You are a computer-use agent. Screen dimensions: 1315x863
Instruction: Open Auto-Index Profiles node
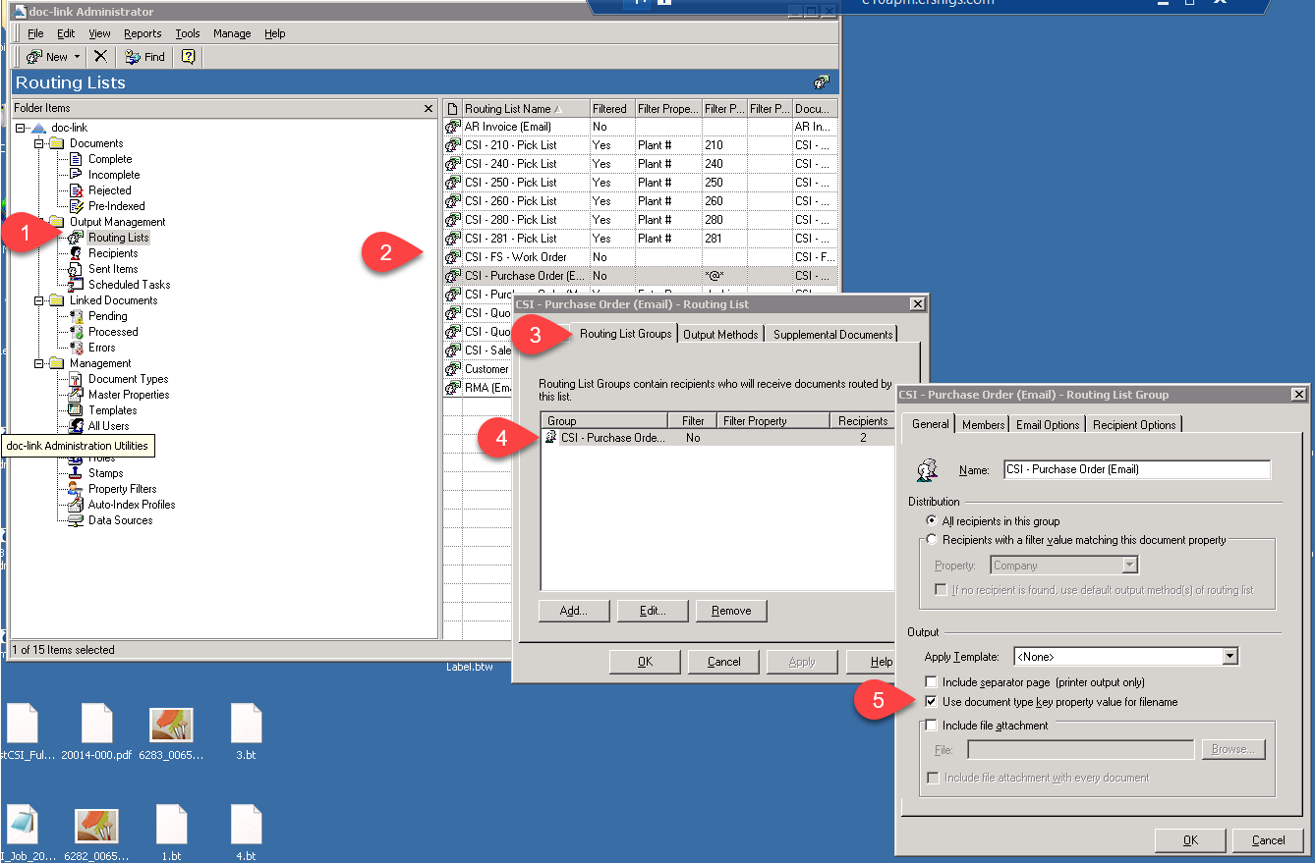tap(132, 505)
